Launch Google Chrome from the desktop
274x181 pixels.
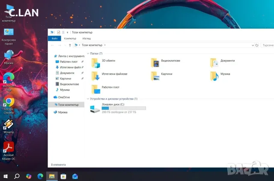[9, 105]
